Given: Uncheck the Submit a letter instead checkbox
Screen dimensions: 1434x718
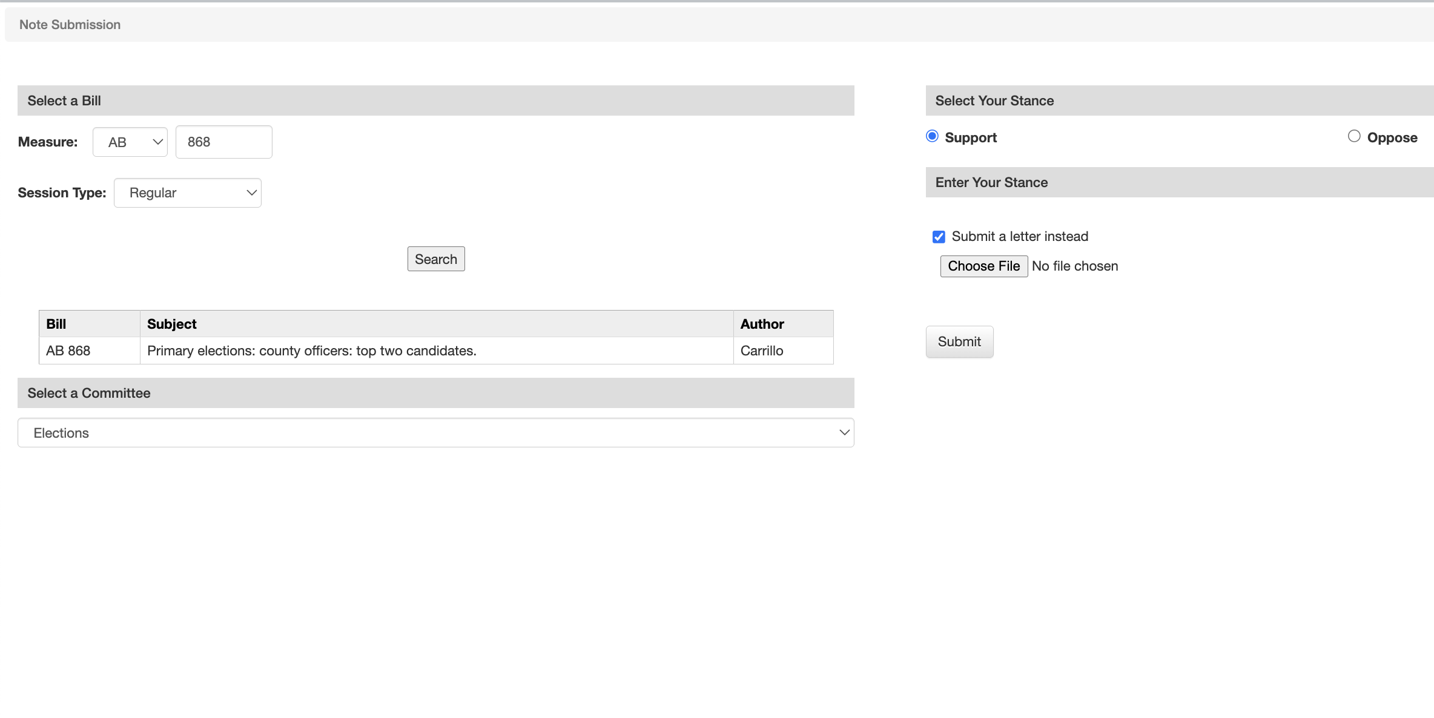Looking at the screenshot, I should click(x=939, y=237).
